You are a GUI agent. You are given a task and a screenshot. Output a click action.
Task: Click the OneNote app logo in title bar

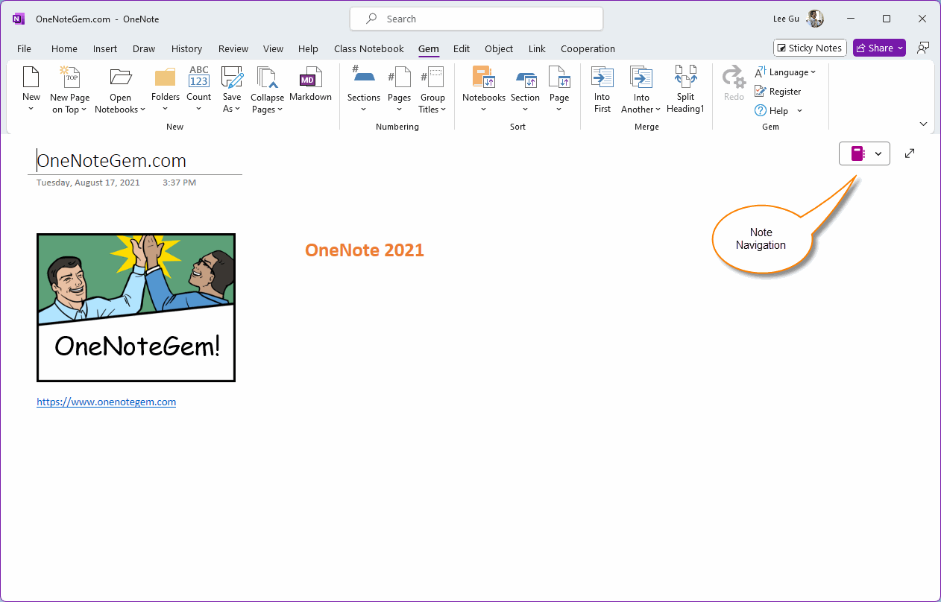[19, 19]
